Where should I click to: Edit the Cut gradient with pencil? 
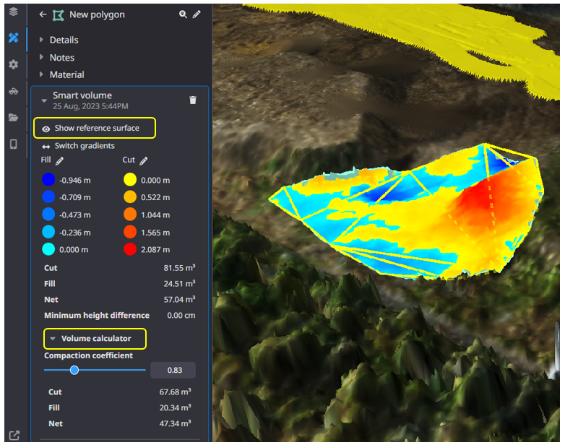coord(144,161)
